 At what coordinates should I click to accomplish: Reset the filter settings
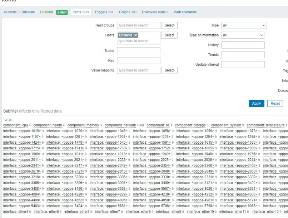(x=274, y=103)
